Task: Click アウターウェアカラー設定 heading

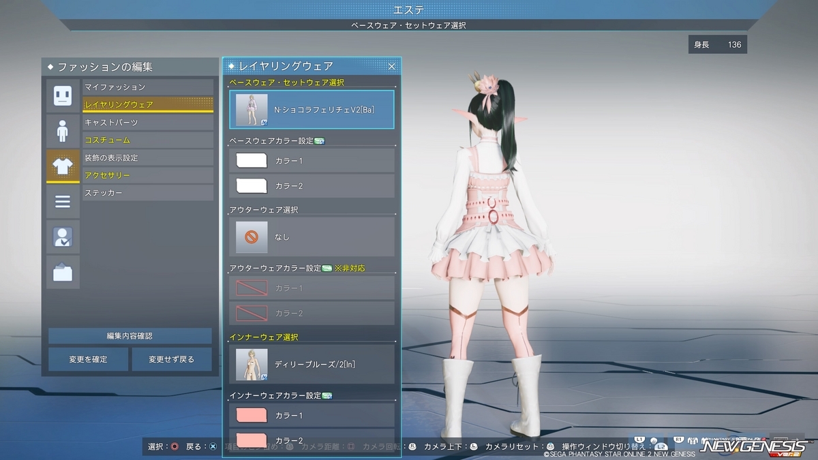Action: (x=275, y=269)
